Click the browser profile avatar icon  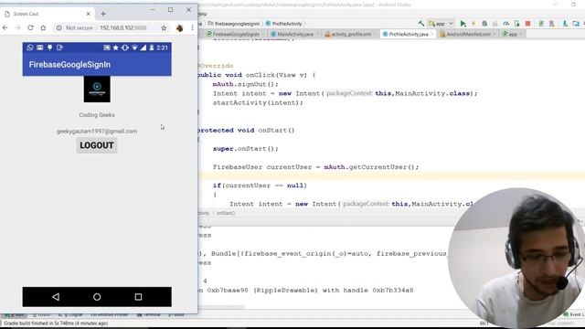pyautogui.click(x=179, y=28)
